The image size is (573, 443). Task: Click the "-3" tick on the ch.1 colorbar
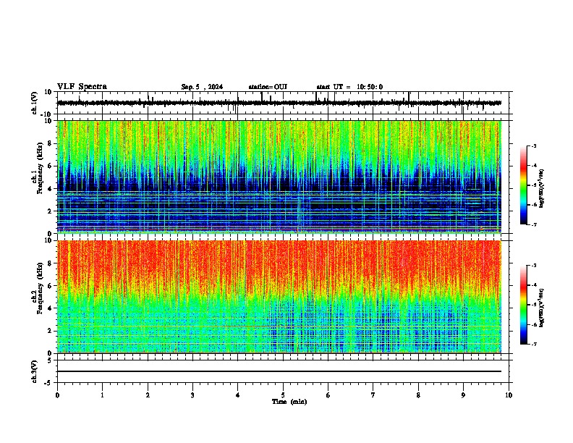pyautogui.click(x=533, y=145)
